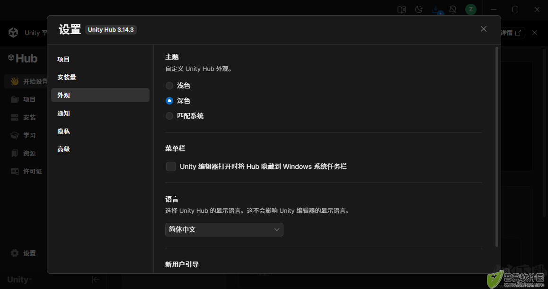Screen dimensions: 548x289
Task: Click the 学习 graduation cap icon
Action: click(15, 135)
